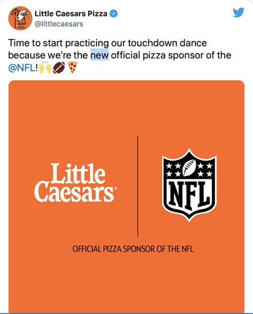Image resolution: width=253 pixels, height=314 pixels.
Task: Open the Little Caesars profile avatar
Action: (20, 18)
